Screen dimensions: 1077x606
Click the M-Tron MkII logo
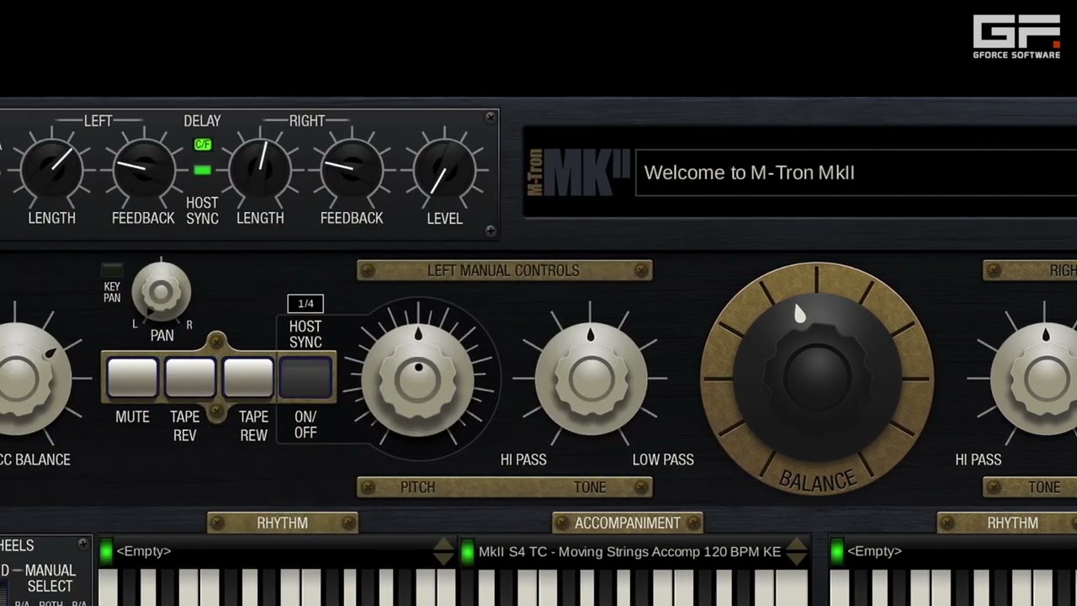coord(579,173)
